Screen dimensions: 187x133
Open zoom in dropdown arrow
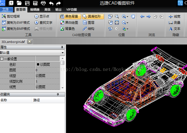pyautogui.click(x=127, y=17)
